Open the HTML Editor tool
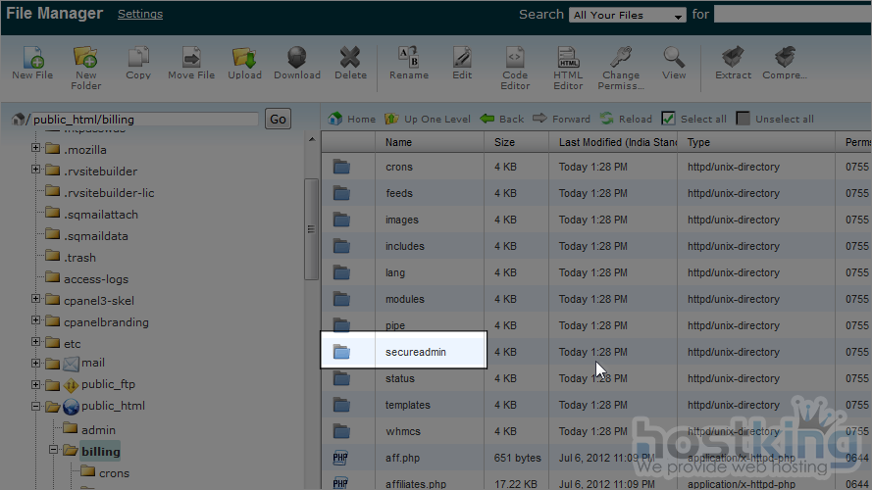The width and height of the screenshot is (872, 490). tap(568, 59)
